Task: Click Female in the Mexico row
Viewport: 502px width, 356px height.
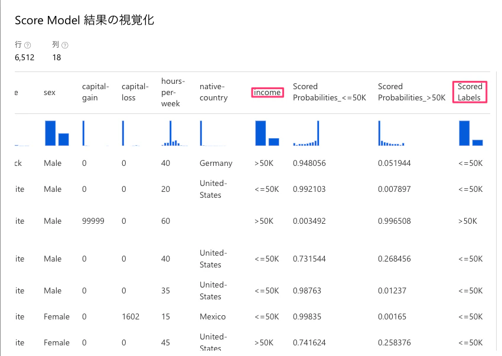Action: pyautogui.click(x=57, y=316)
